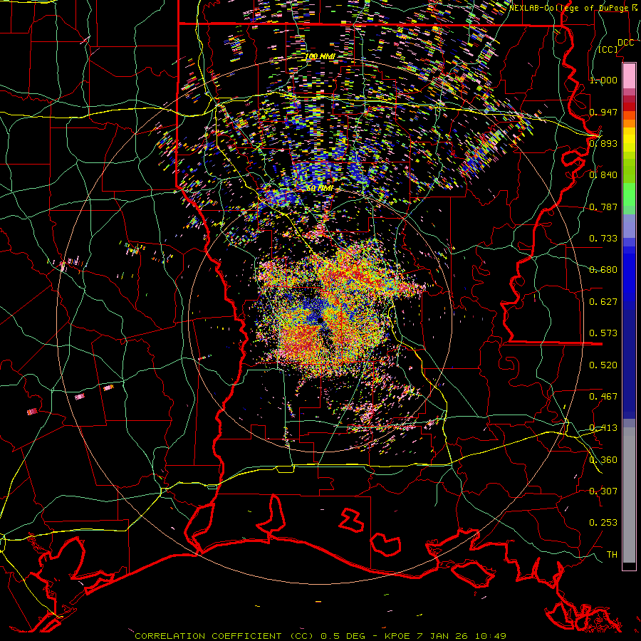The width and height of the screenshot is (641, 641).
Task: Click the 0.947 scale value
Action: pyautogui.click(x=603, y=112)
